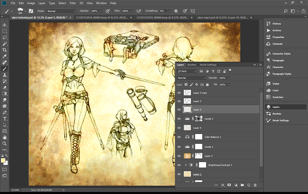Open the Swatches panel
Screen dimensions: 308x194
277,97
